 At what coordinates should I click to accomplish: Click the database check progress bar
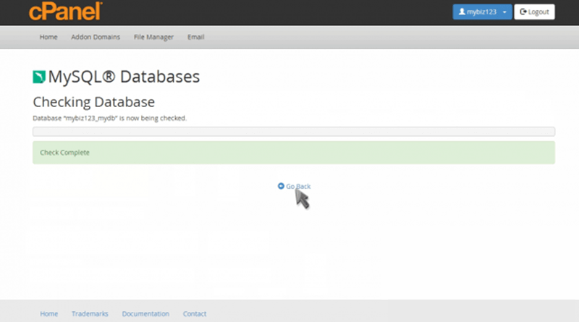(x=294, y=132)
